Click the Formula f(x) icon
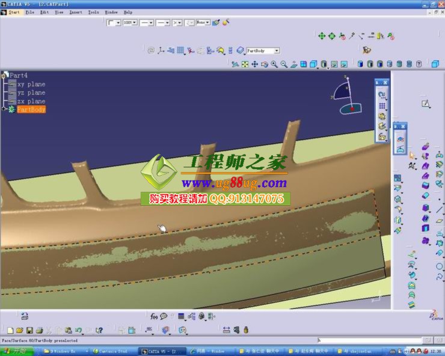 154,316
